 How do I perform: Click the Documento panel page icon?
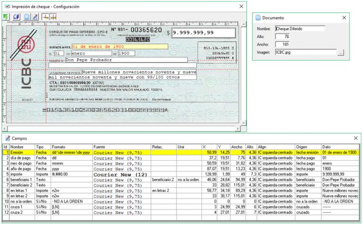tap(258, 17)
